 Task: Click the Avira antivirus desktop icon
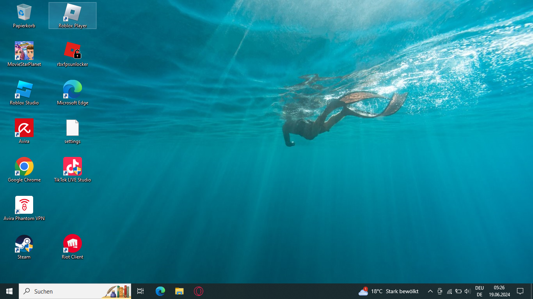[24, 131]
